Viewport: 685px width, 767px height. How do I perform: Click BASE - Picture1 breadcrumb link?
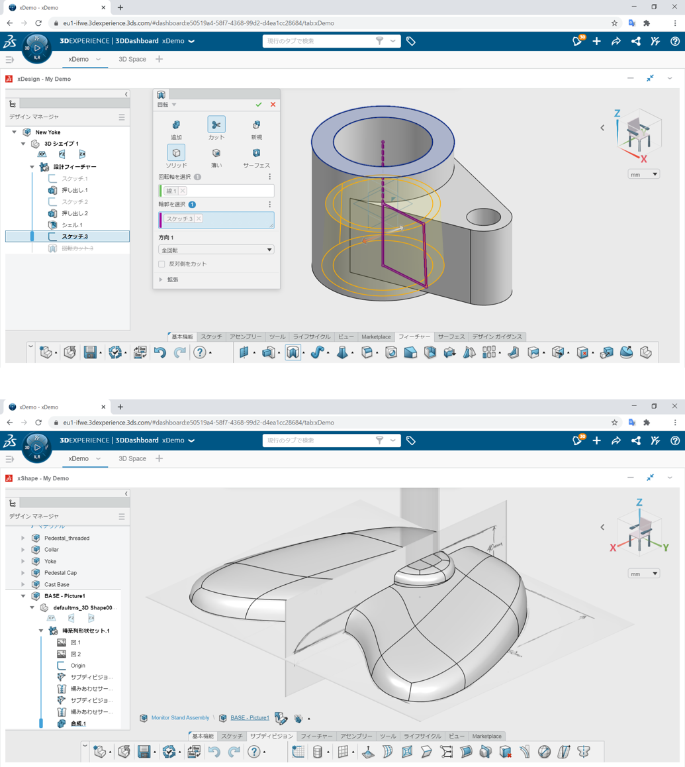[x=250, y=717]
